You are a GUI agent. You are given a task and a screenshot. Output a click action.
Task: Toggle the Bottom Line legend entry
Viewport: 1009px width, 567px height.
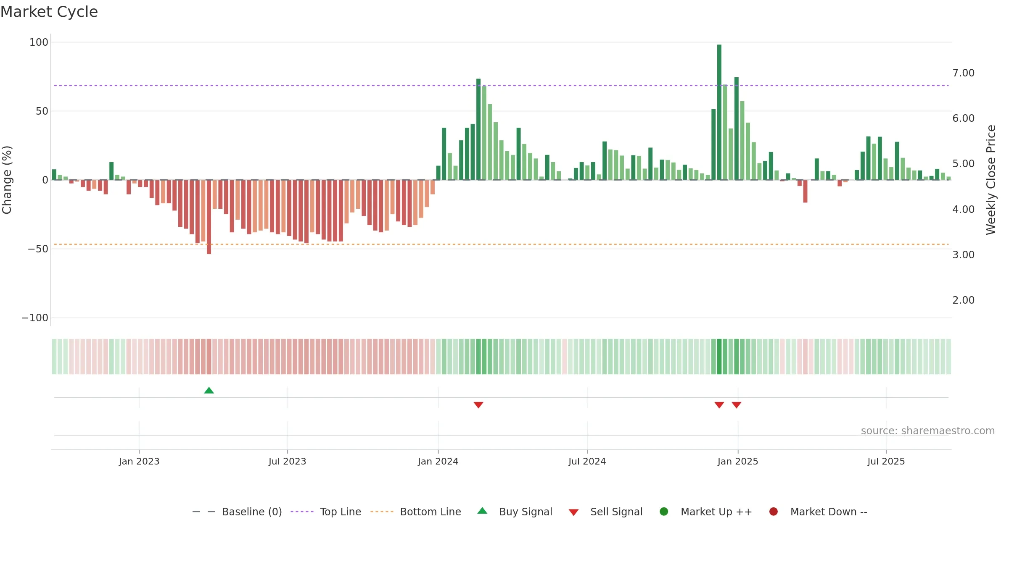(416, 512)
